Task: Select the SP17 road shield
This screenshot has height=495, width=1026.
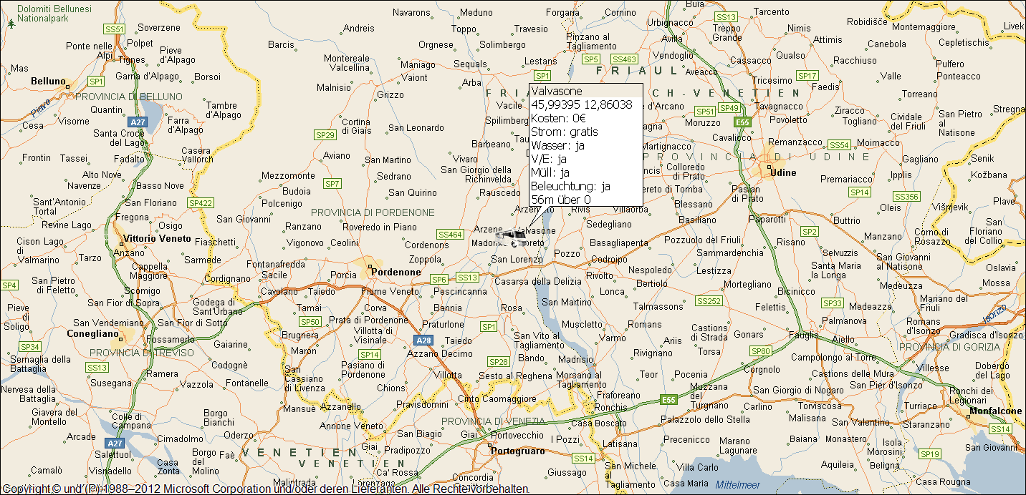Action: coord(807,76)
